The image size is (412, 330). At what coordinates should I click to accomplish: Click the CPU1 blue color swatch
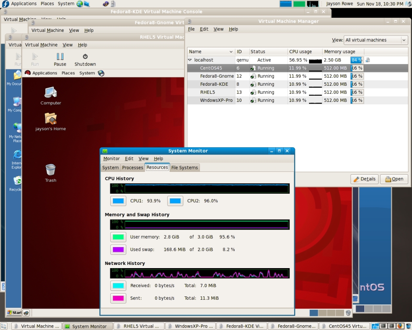click(118, 201)
